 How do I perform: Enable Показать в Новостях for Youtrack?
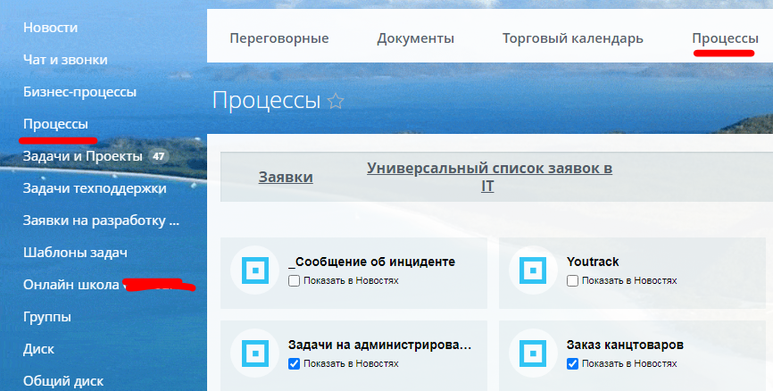click(572, 281)
